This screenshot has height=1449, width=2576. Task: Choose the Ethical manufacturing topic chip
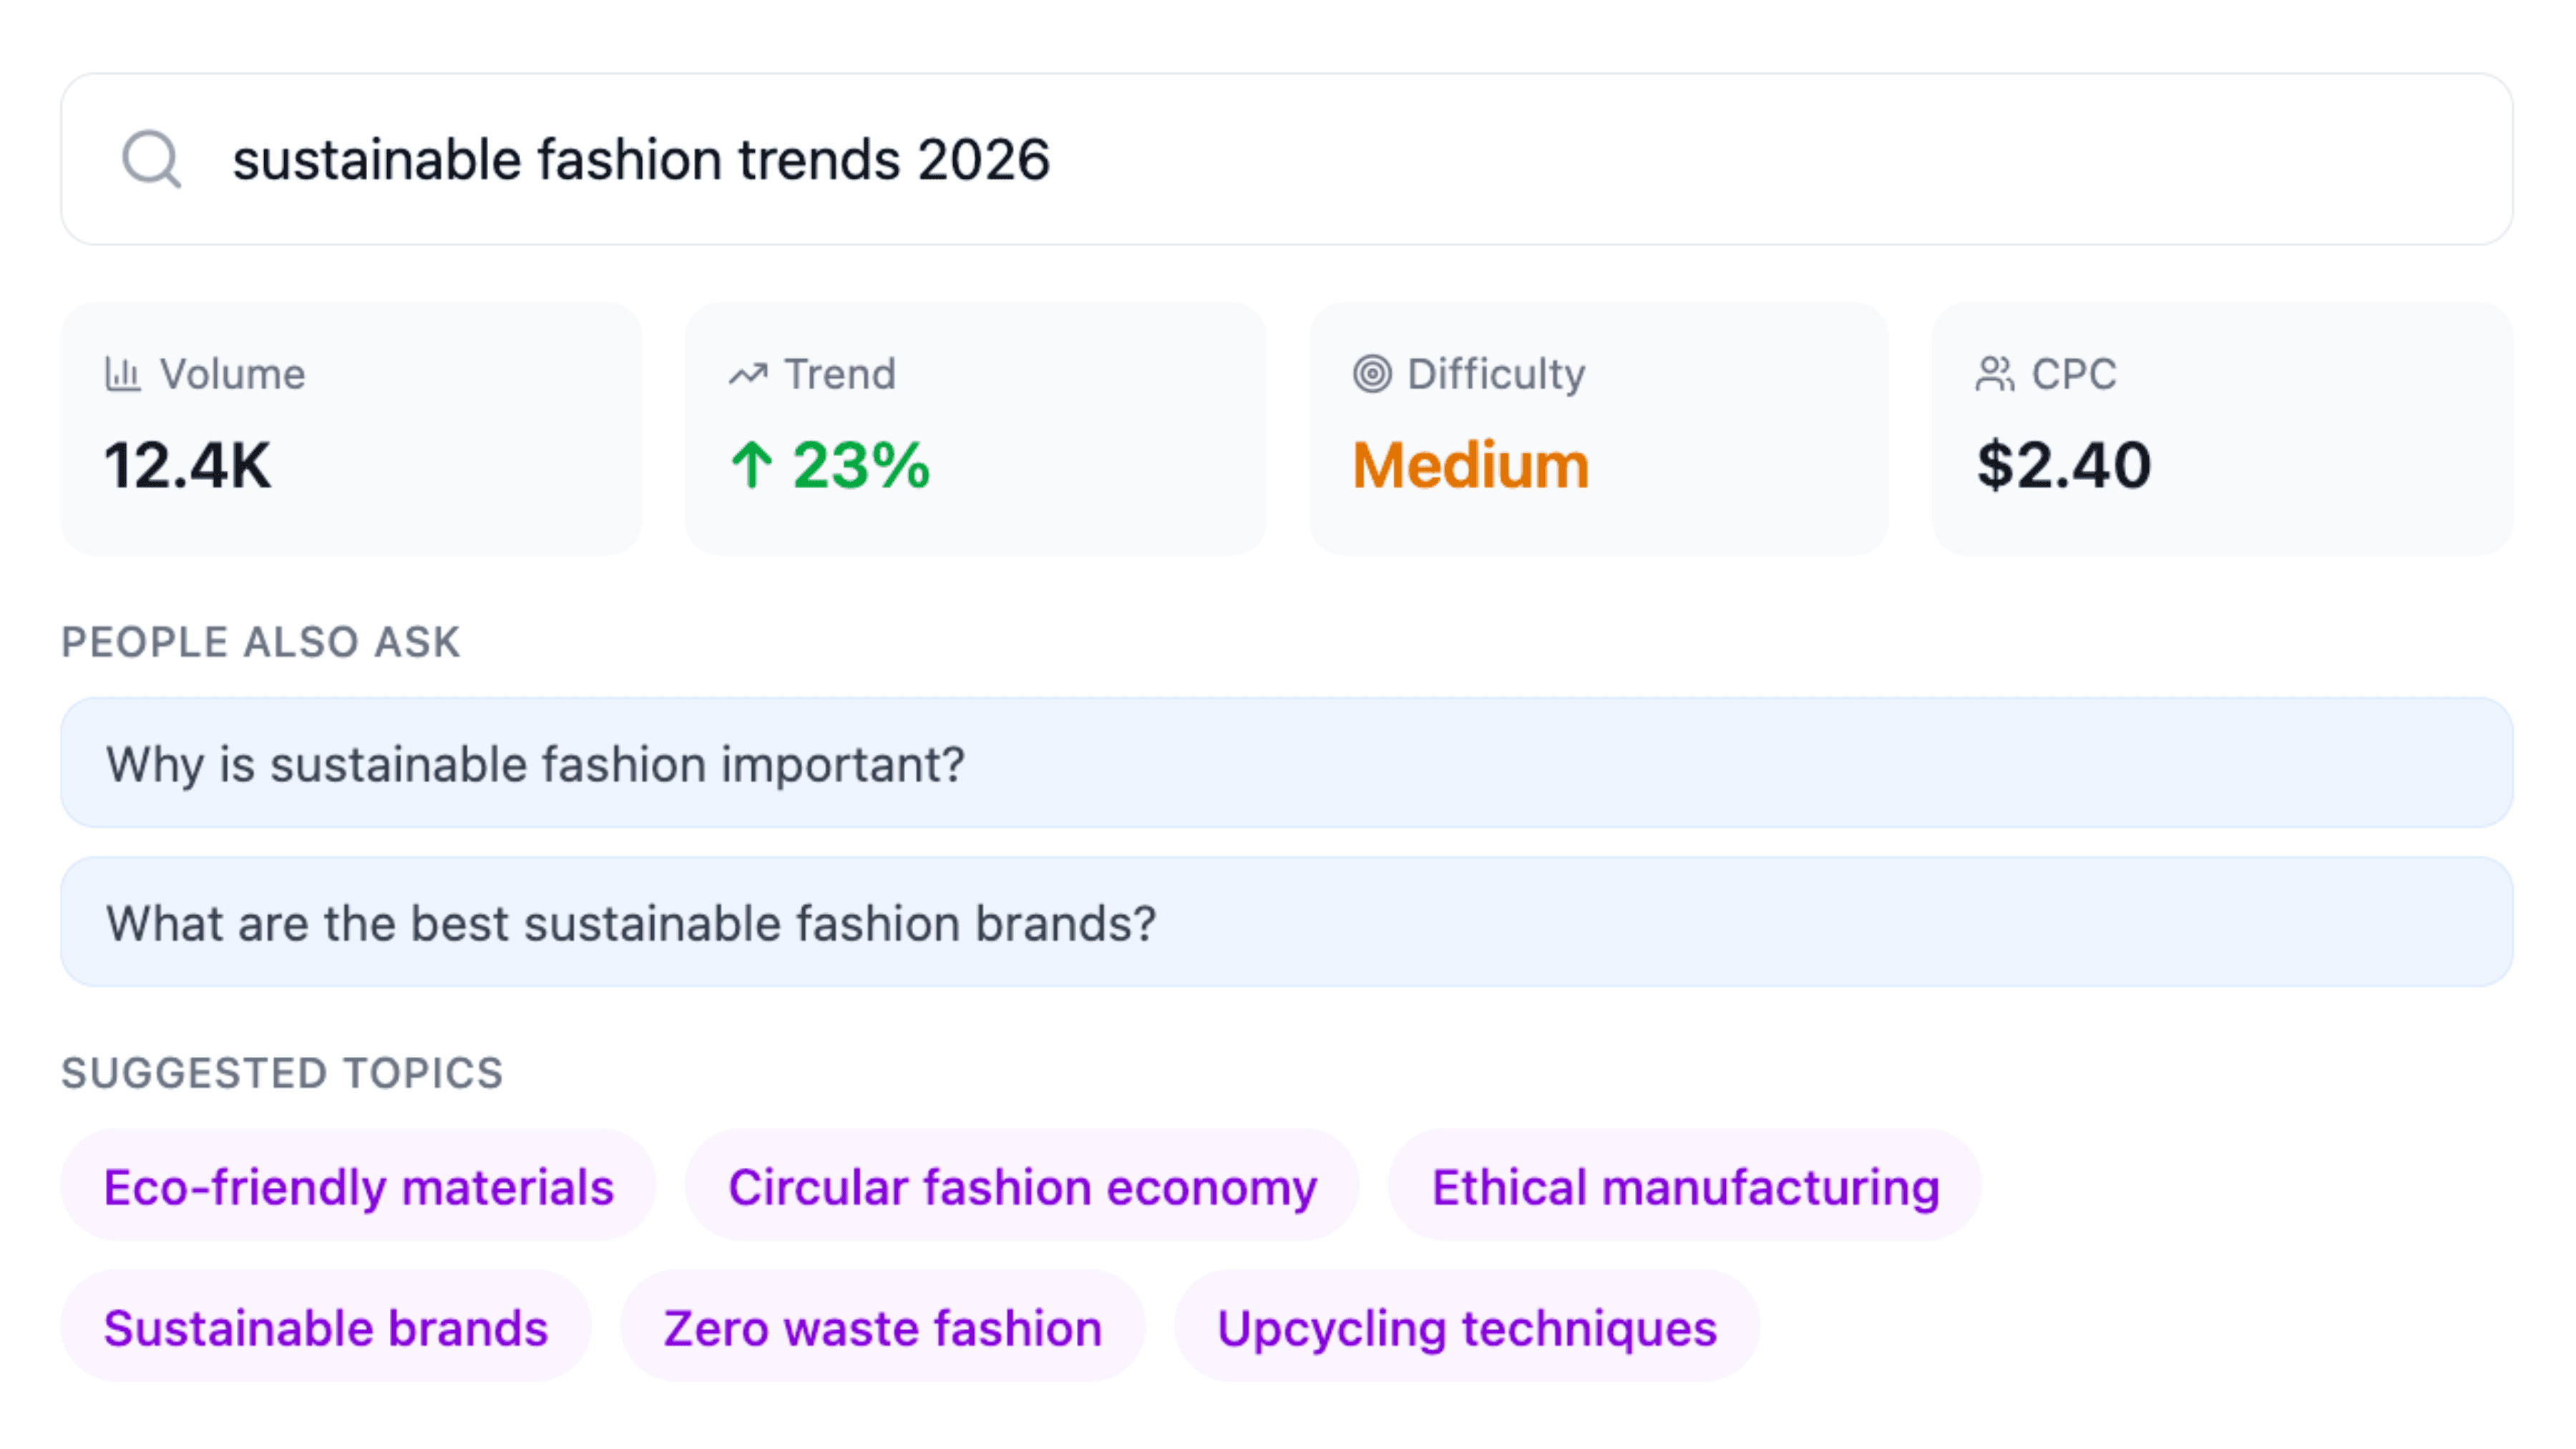(1685, 1187)
